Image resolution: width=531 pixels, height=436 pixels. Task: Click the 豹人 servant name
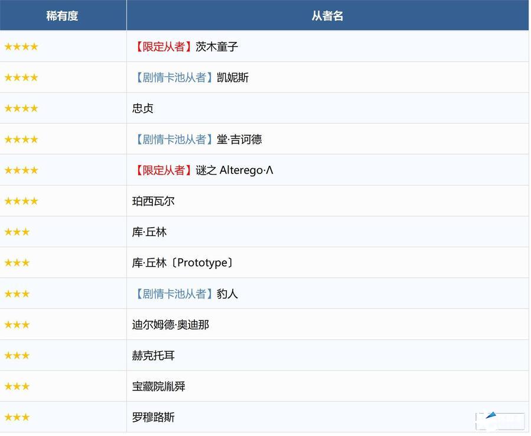[227, 294]
